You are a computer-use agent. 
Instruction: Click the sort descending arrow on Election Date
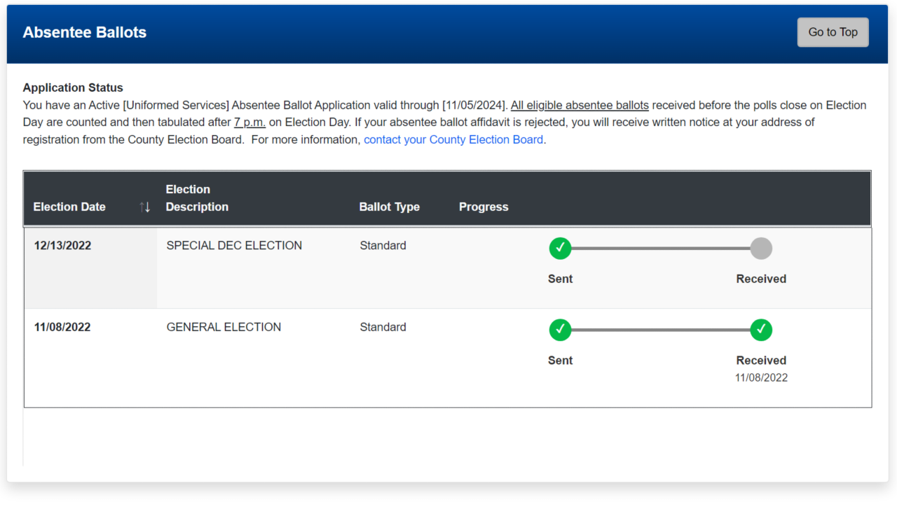pyautogui.click(x=148, y=207)
